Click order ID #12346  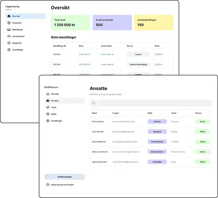point(57,65)
